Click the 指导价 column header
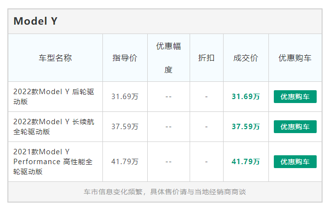Viewport: 328px width, 209px height. (125, 58)
